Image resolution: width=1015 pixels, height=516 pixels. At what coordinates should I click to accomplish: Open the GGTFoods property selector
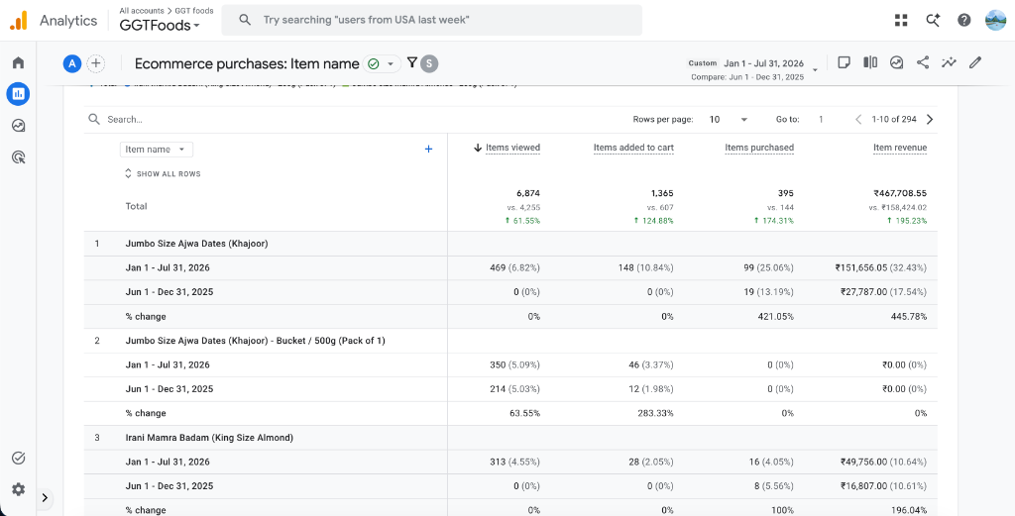(x=160, y=25)
